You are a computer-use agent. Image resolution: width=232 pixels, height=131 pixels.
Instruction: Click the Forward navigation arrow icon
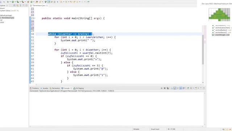pyautogui.click(x=82, y=2)
